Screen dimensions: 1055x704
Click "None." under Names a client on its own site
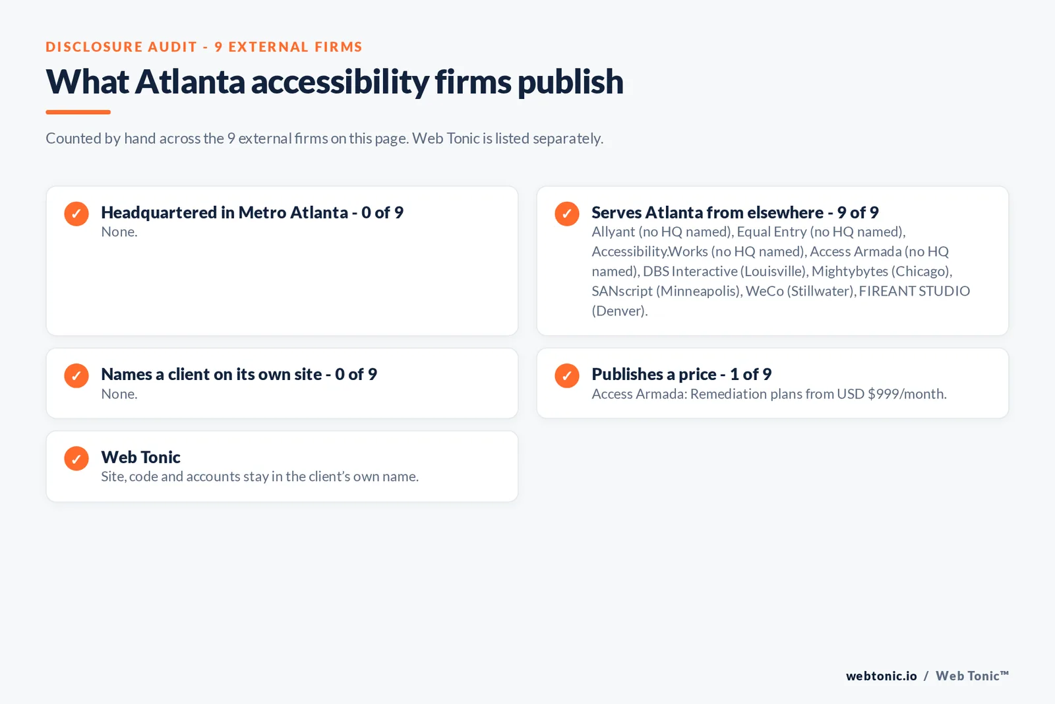pyautogui.click(x=119, y=394)
